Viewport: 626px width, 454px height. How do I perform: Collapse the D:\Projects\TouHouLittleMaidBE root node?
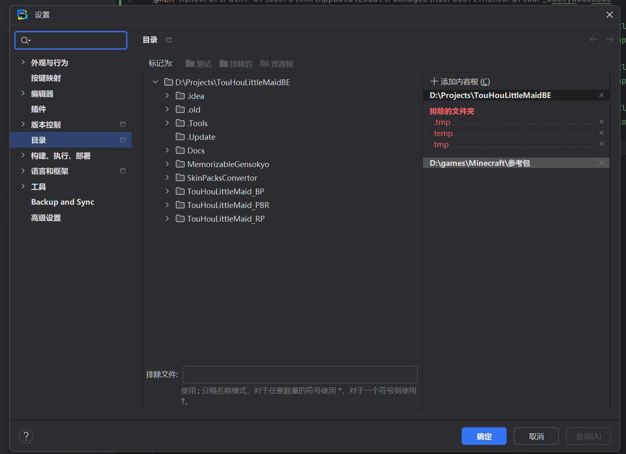155,82
